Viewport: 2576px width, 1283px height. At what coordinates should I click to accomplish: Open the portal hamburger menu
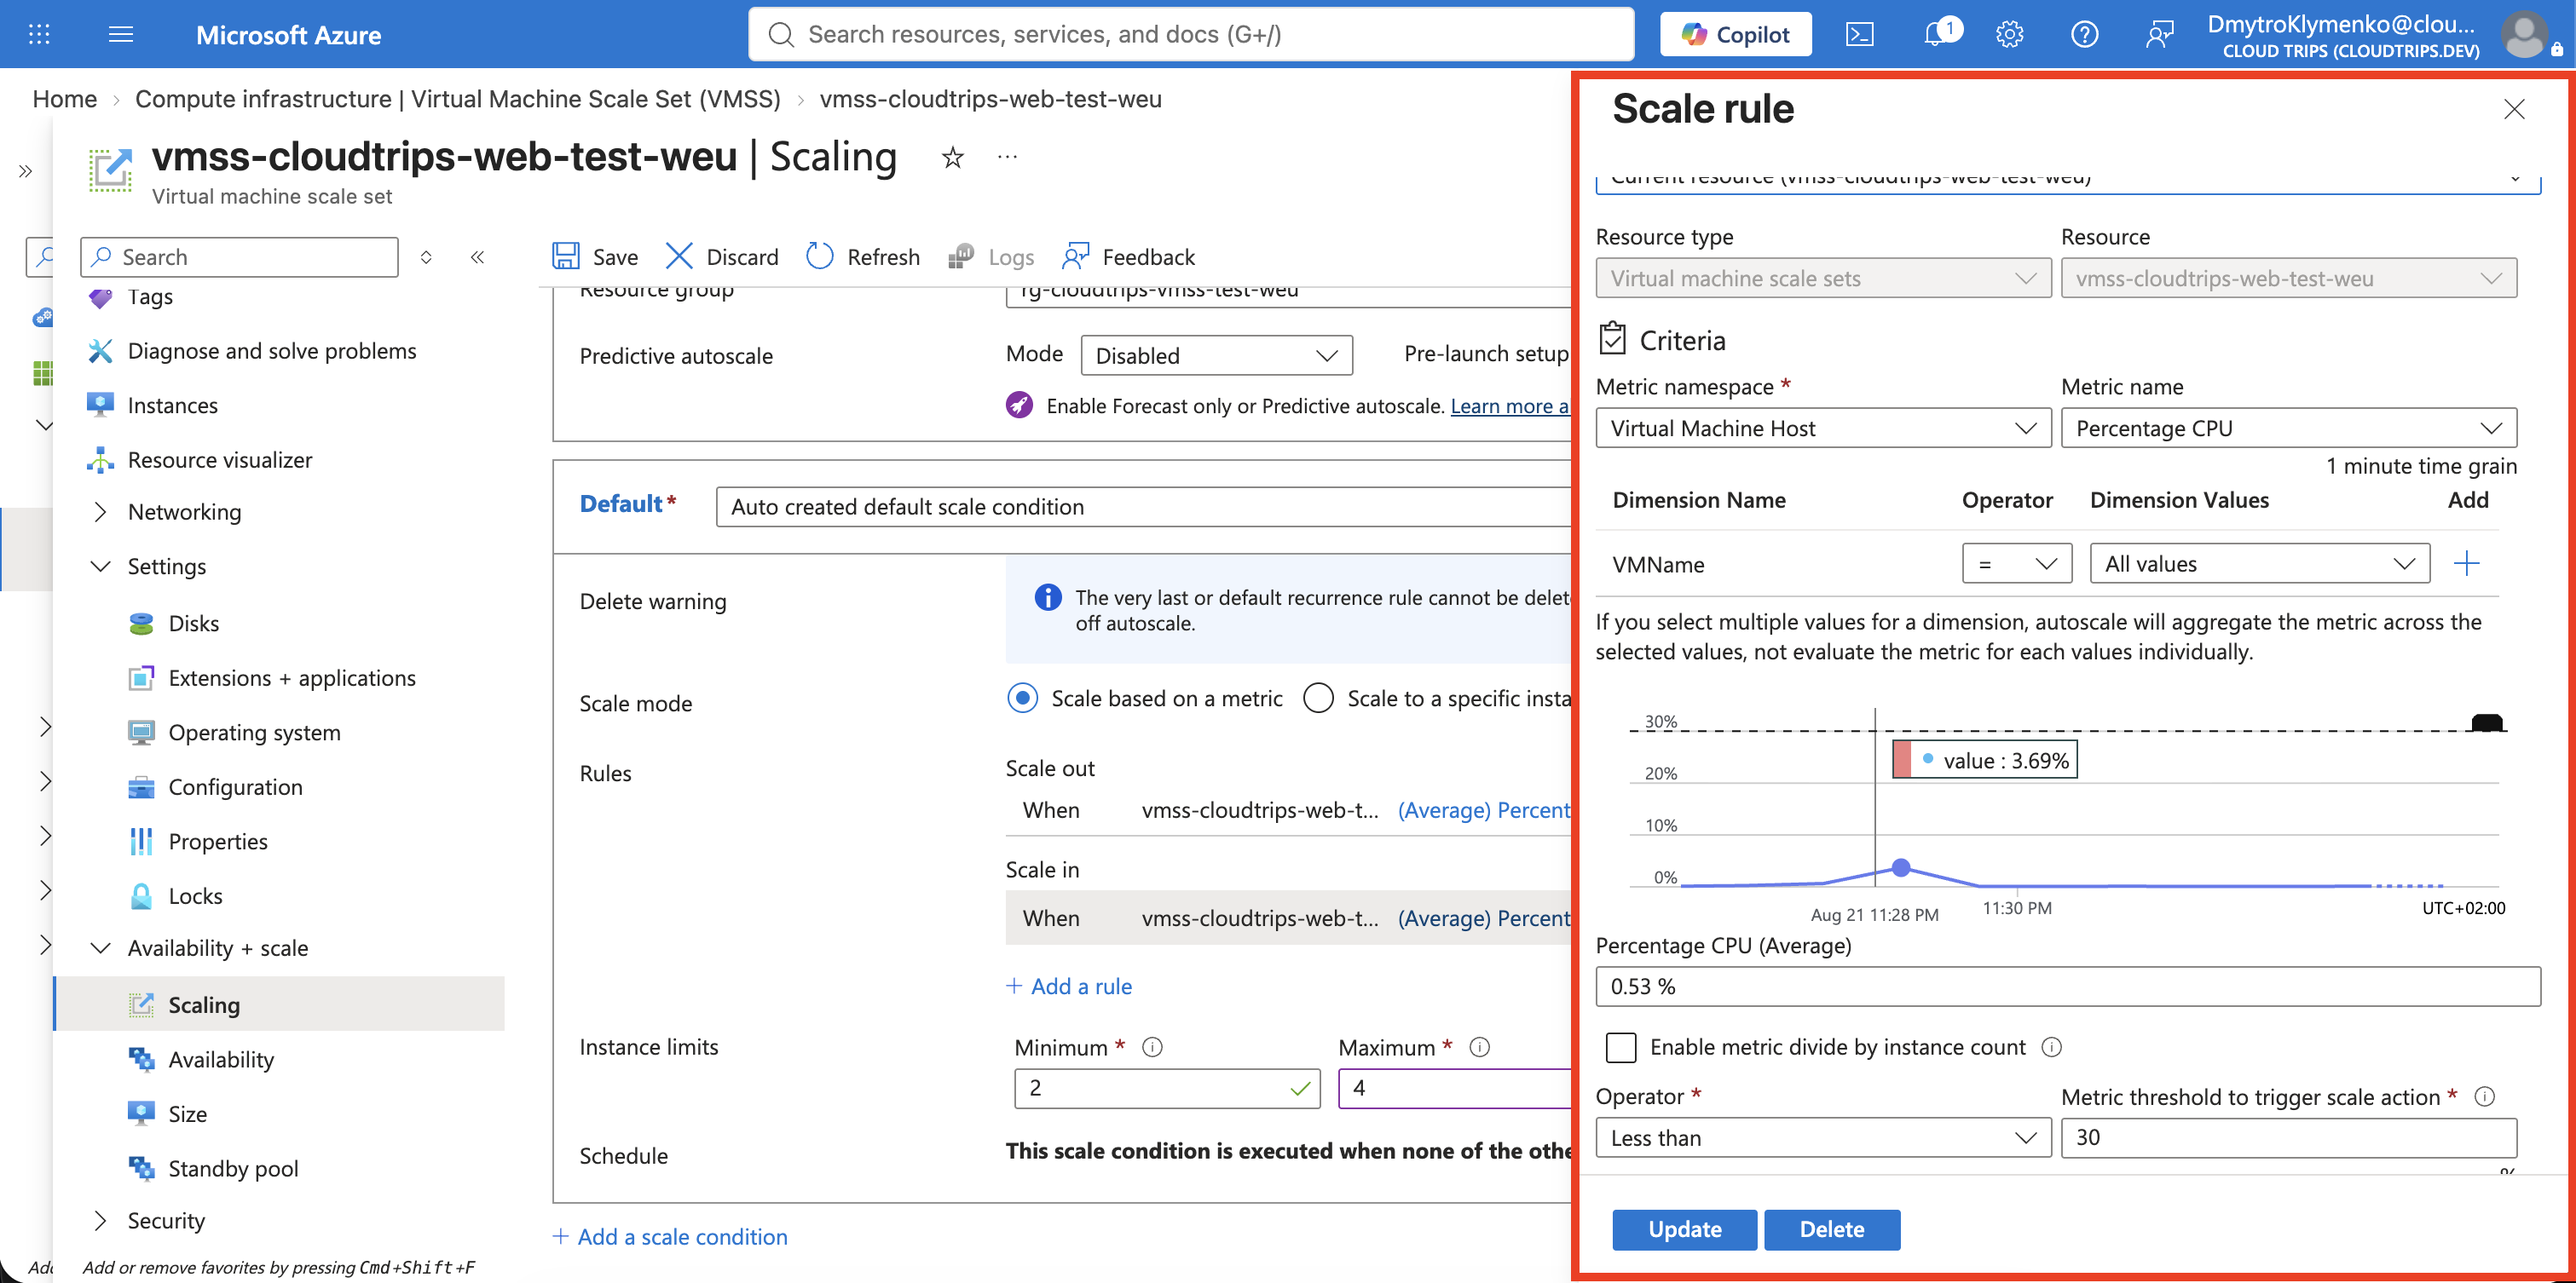pos(121,34)
